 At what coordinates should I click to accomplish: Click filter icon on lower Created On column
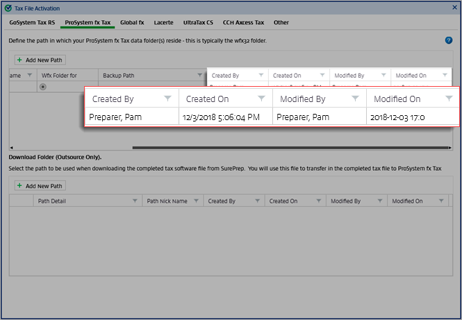pos(317,201)
